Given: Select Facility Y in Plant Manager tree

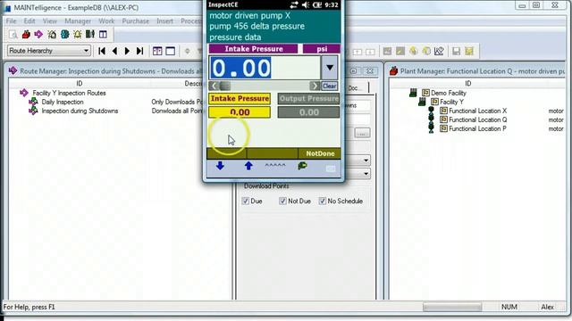Looking at the screenshot, I should pos(451,102).
